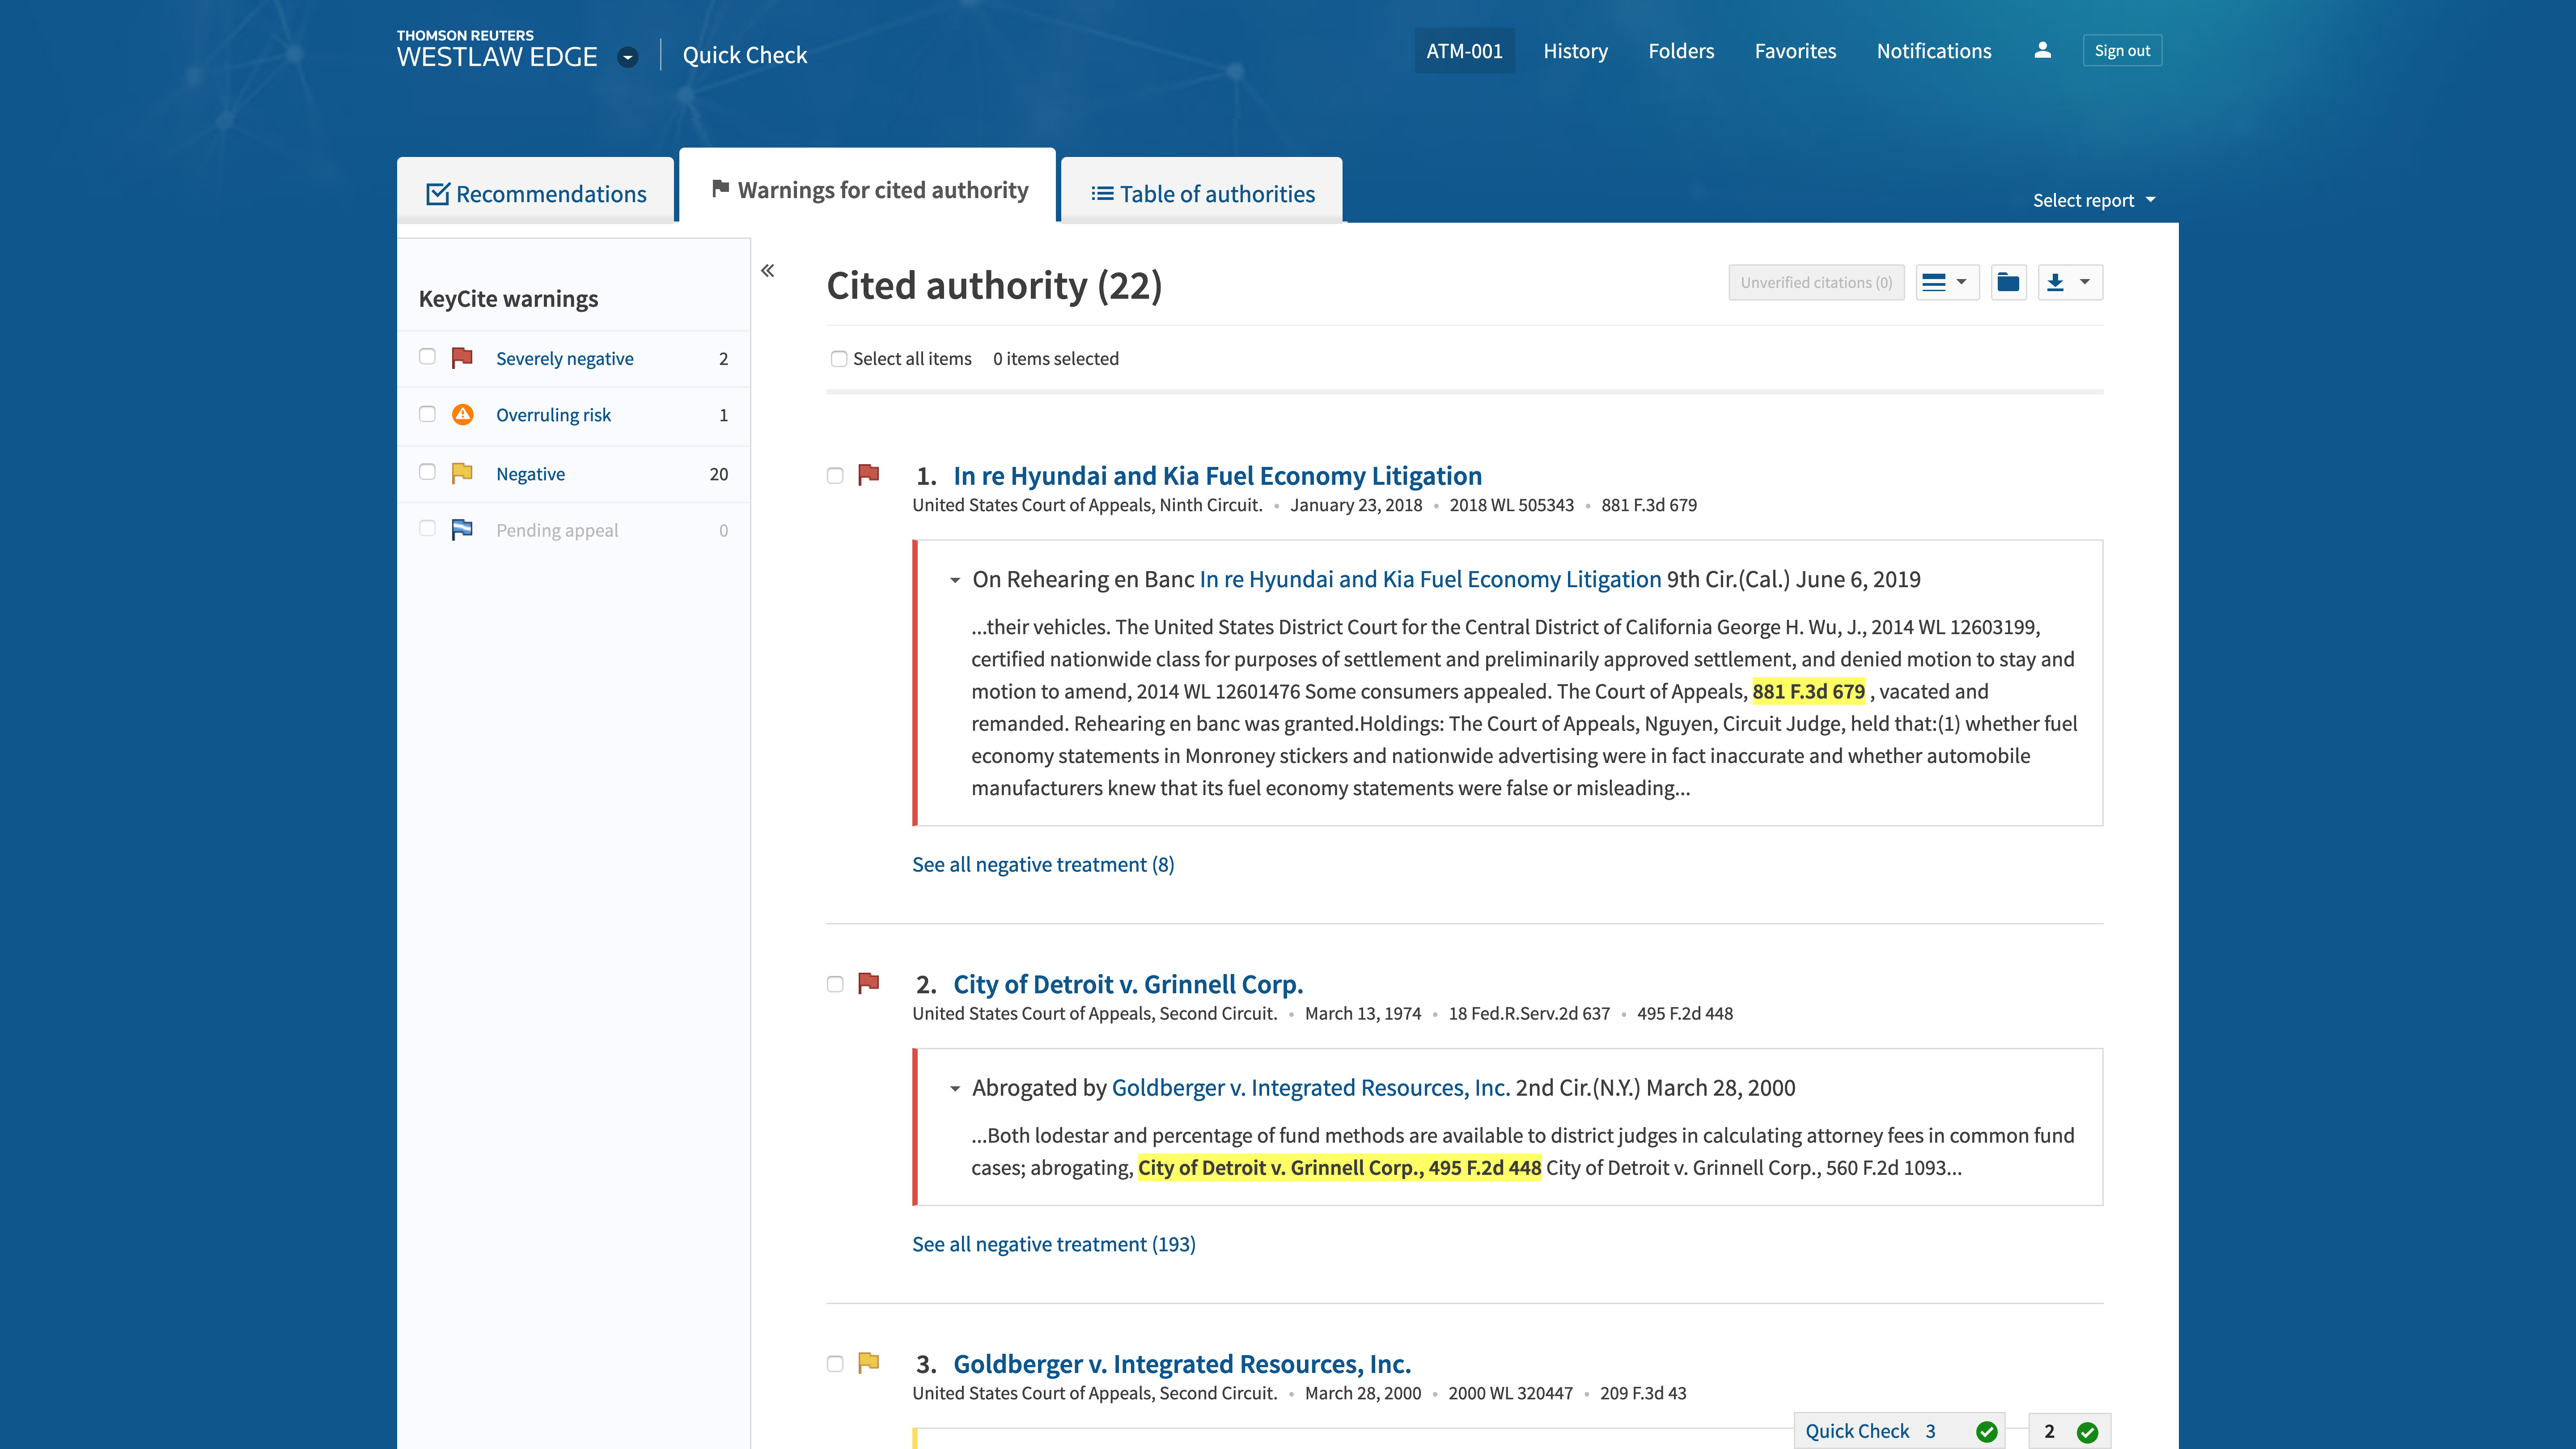2576x1449 pixels.
Task: Click the Sign out button
Action: click(x=2122, y=51)
